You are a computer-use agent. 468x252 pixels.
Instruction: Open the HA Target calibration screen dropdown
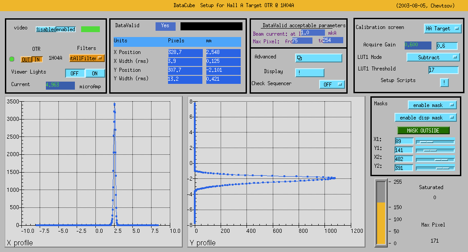(x=443, y=29)
